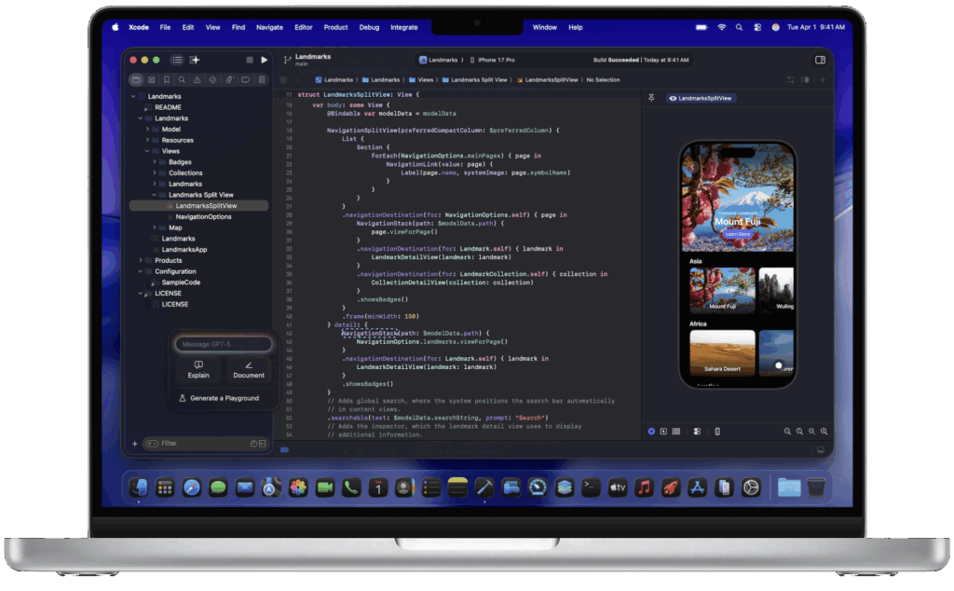Toggle the inspector panel at top right
The image size is (954, 591).
point(820,60)
